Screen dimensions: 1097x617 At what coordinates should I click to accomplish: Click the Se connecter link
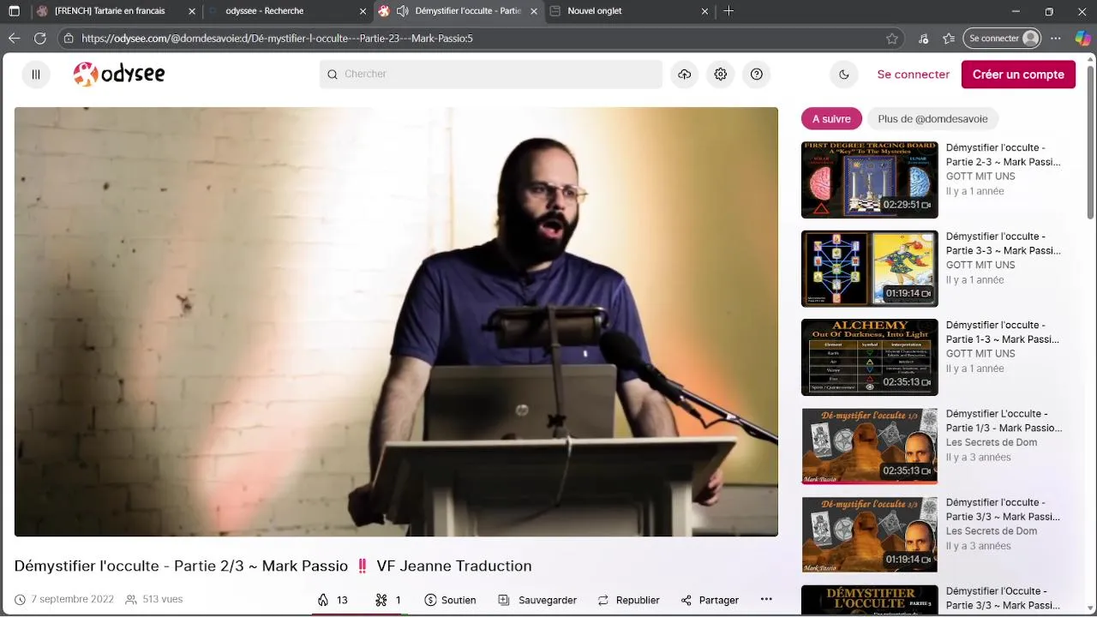(914, 75)
